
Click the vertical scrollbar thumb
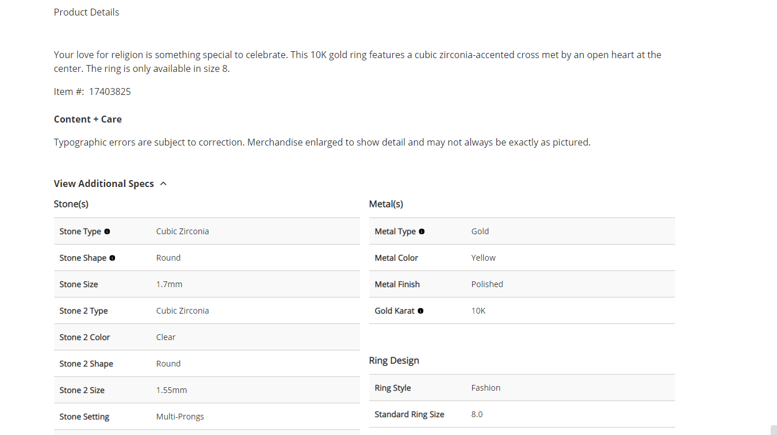pos(774,430)
